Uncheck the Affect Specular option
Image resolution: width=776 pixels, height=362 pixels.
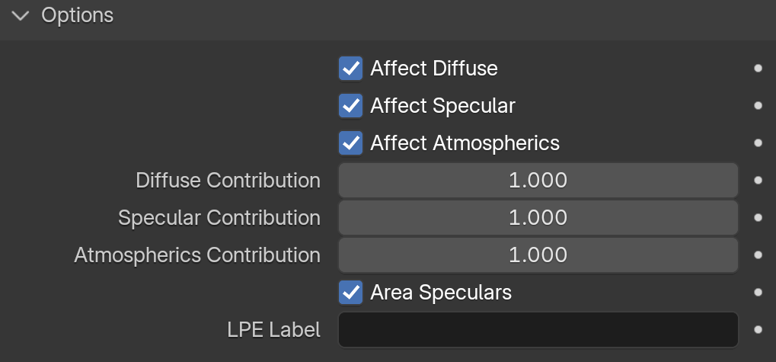[350, 106]
